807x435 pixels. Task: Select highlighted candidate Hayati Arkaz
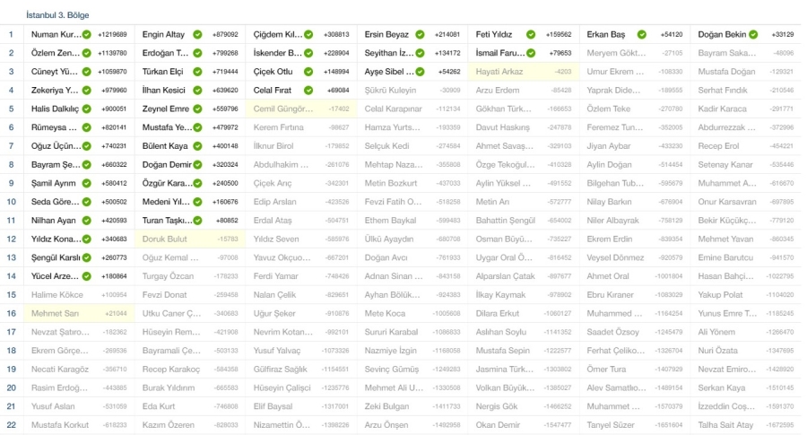pos(524,72)
